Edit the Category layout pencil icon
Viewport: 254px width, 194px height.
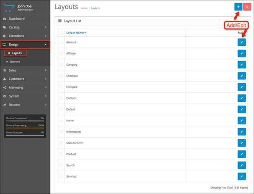[241, 65]
